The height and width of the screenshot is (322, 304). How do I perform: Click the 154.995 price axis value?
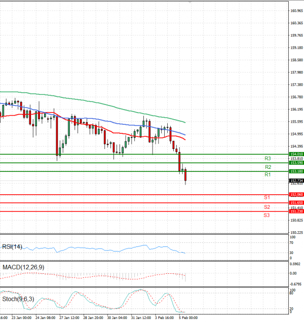click(x=296, y=134)
